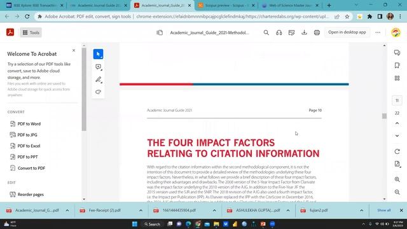Click the taskbar Search box
The width and height of the screenshot is (407, 229).
[152, 224]
